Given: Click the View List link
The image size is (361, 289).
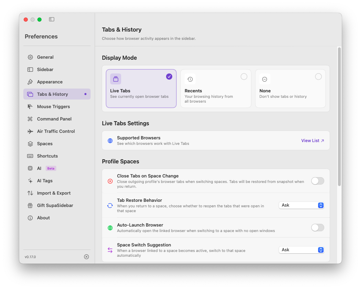Looking at the screenshot, I should coord(312,141).
